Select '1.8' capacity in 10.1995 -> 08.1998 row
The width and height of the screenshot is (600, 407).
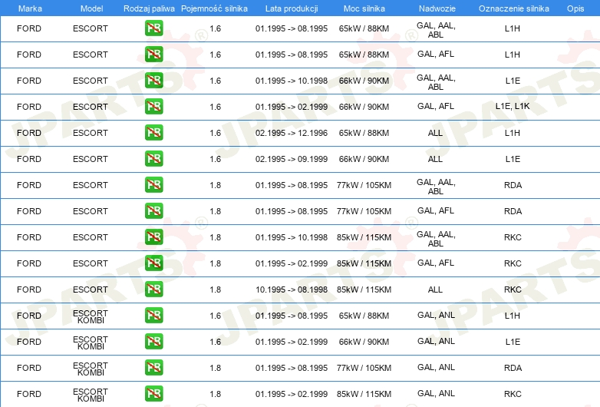tap(216, 290)
